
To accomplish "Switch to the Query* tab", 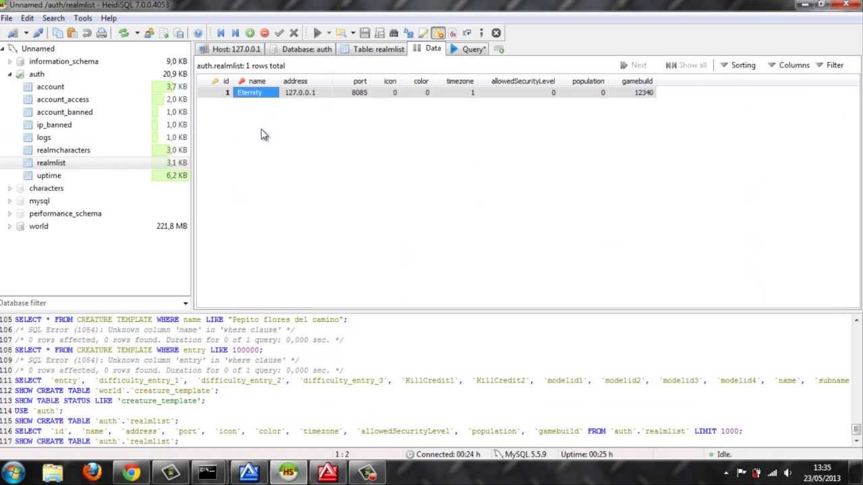I will click(468, 49).
